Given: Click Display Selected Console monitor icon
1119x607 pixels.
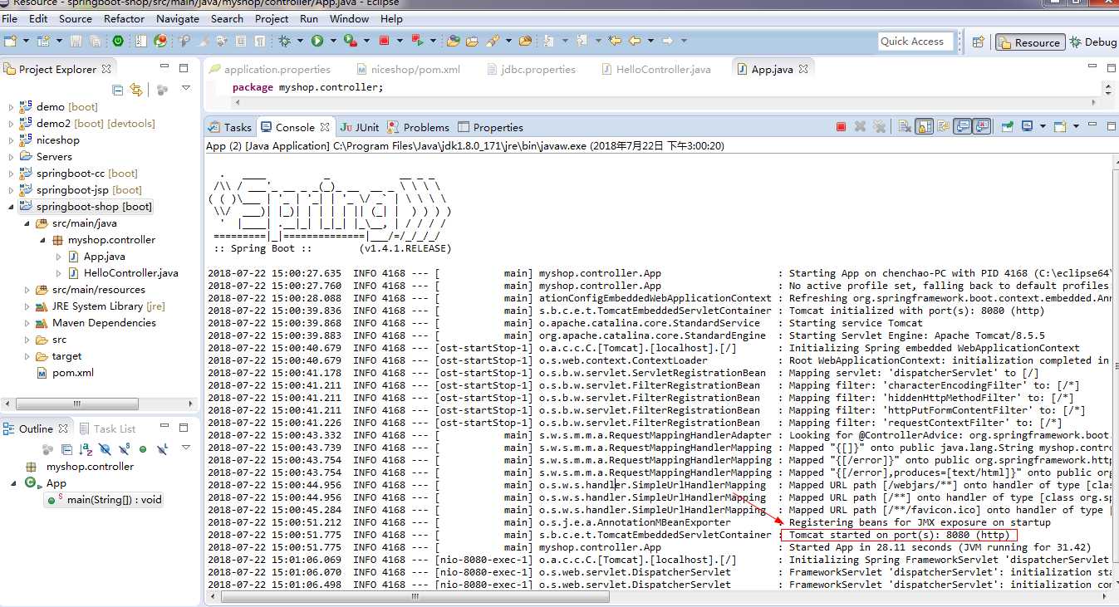Looking at the screenshot, I should pyautogui.click(x=1027, y=126).
